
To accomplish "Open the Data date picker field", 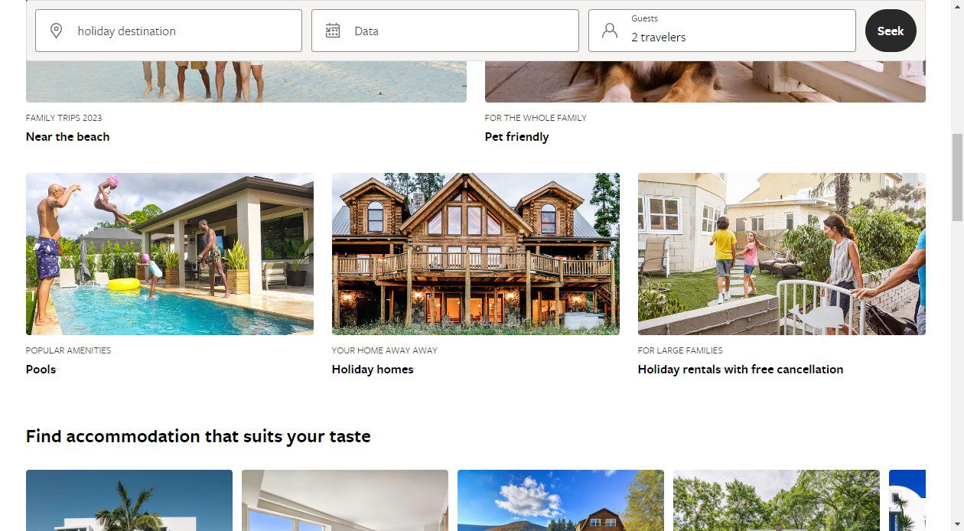I will [445, 31].
